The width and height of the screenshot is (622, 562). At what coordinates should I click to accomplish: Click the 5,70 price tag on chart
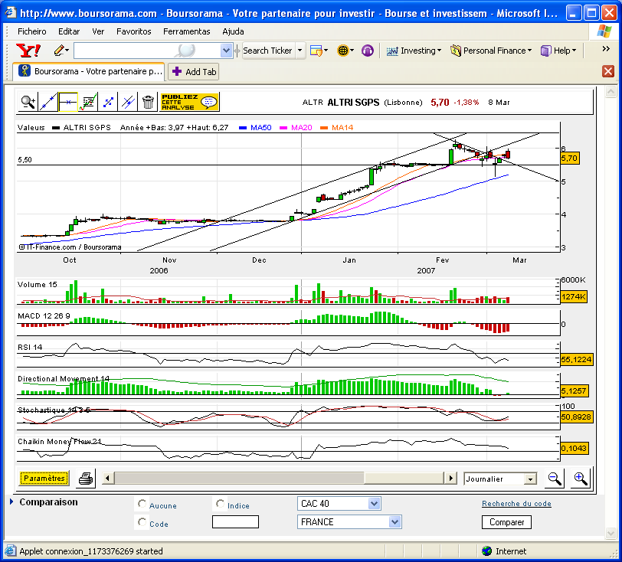pos(569,158)
